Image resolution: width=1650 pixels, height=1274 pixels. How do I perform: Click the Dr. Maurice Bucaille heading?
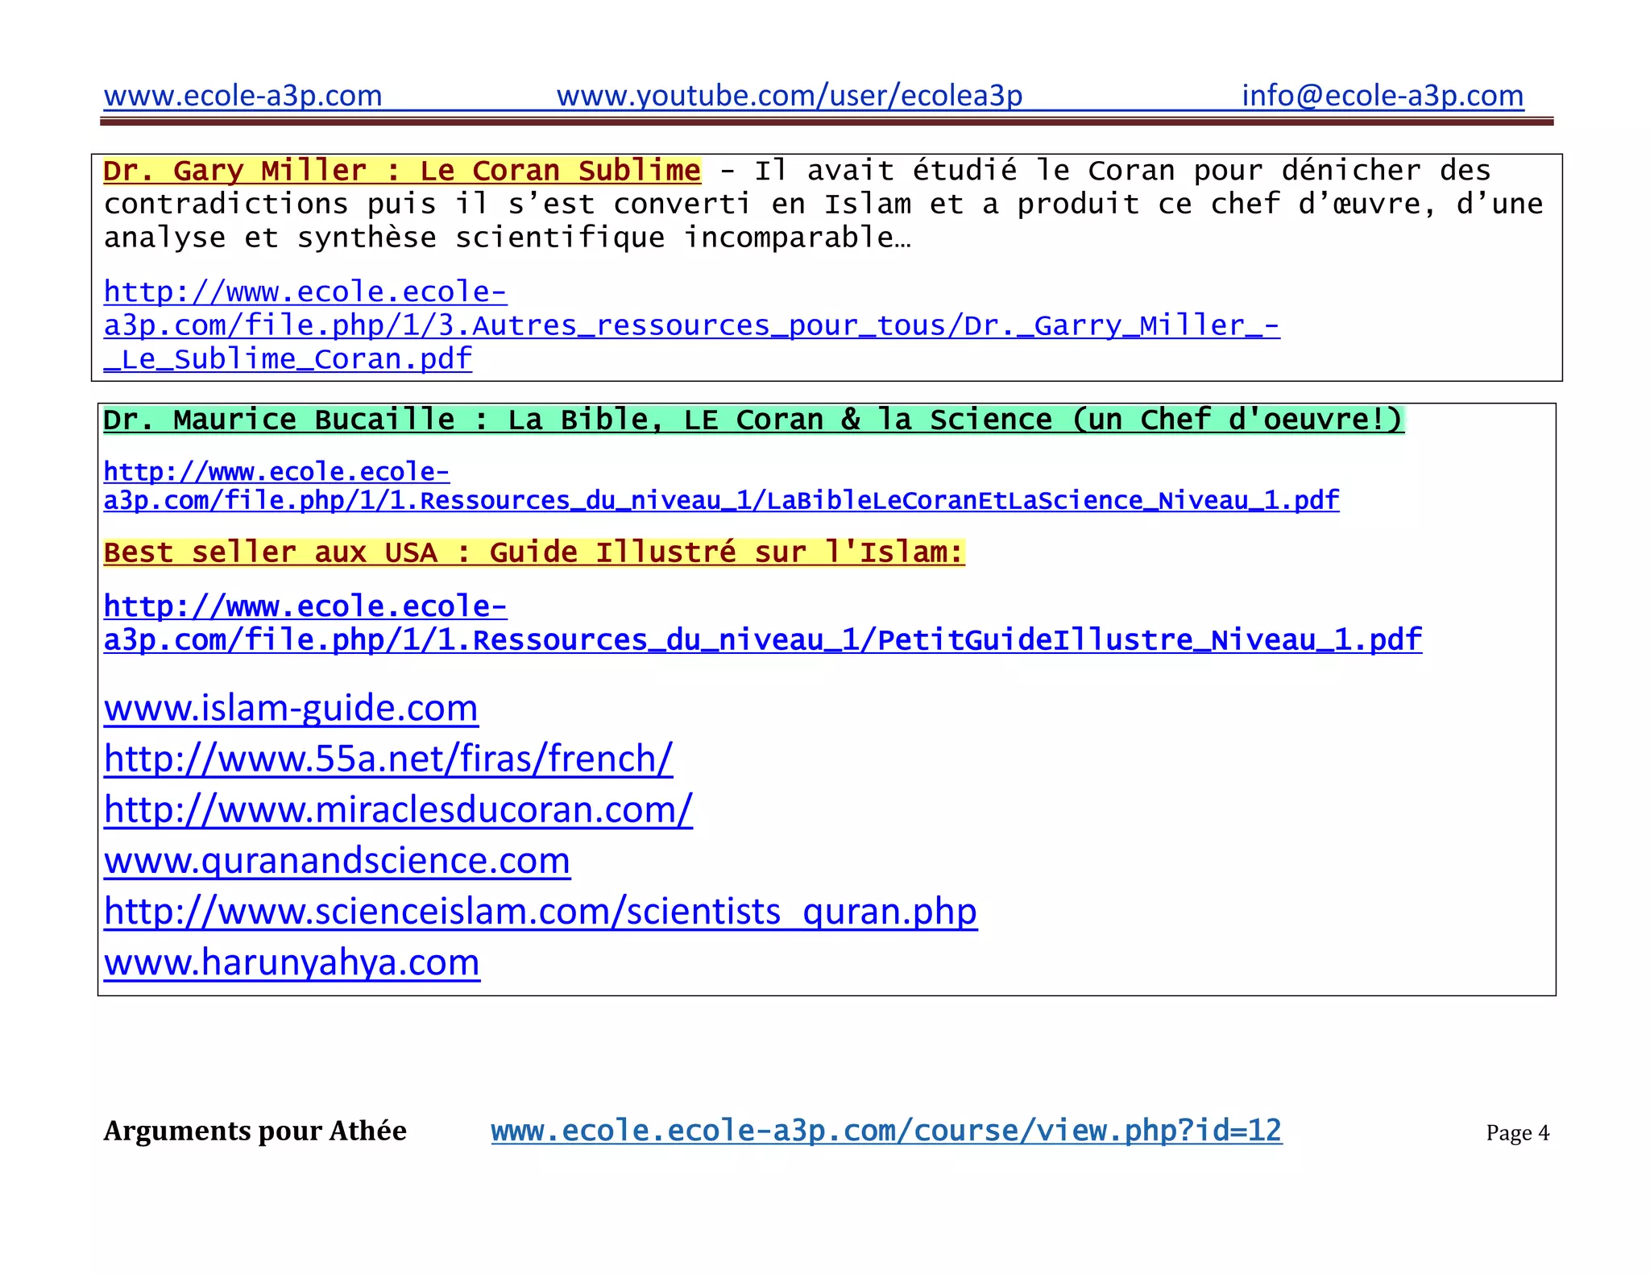pos(753,420)
